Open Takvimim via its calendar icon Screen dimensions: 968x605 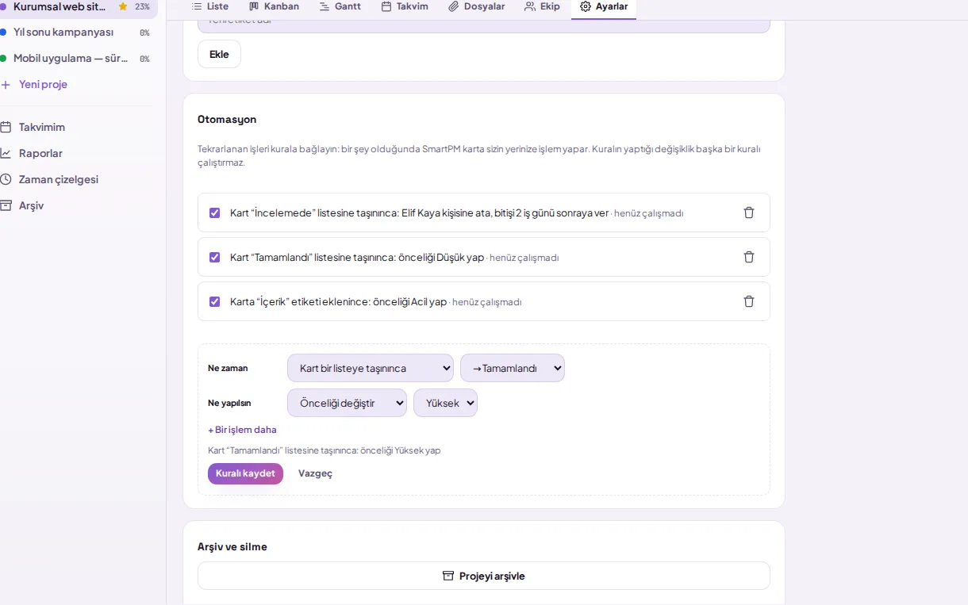point(6,127)
